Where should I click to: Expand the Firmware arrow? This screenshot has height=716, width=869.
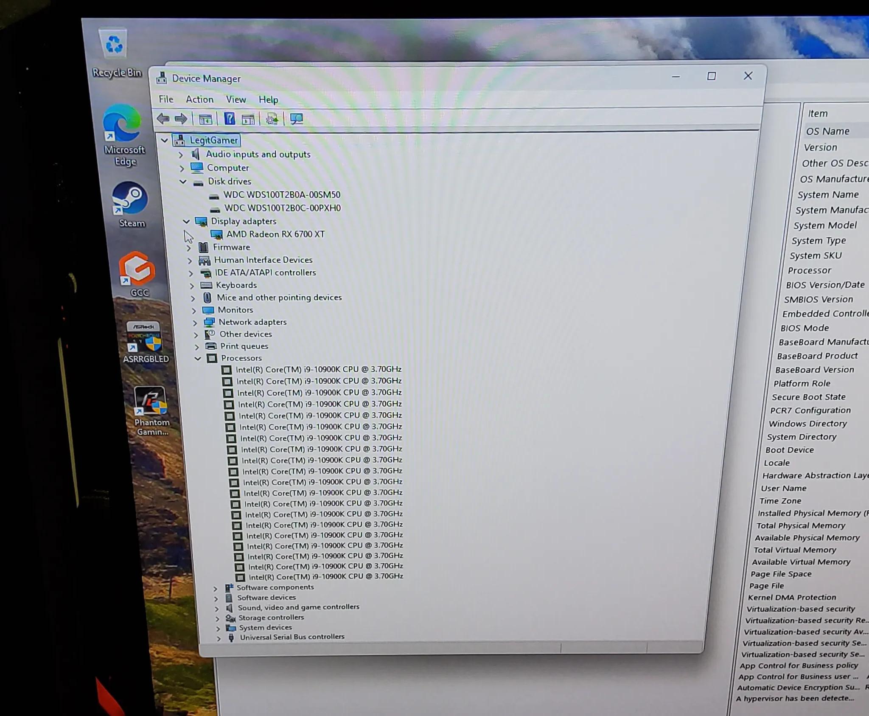point(189,247)
